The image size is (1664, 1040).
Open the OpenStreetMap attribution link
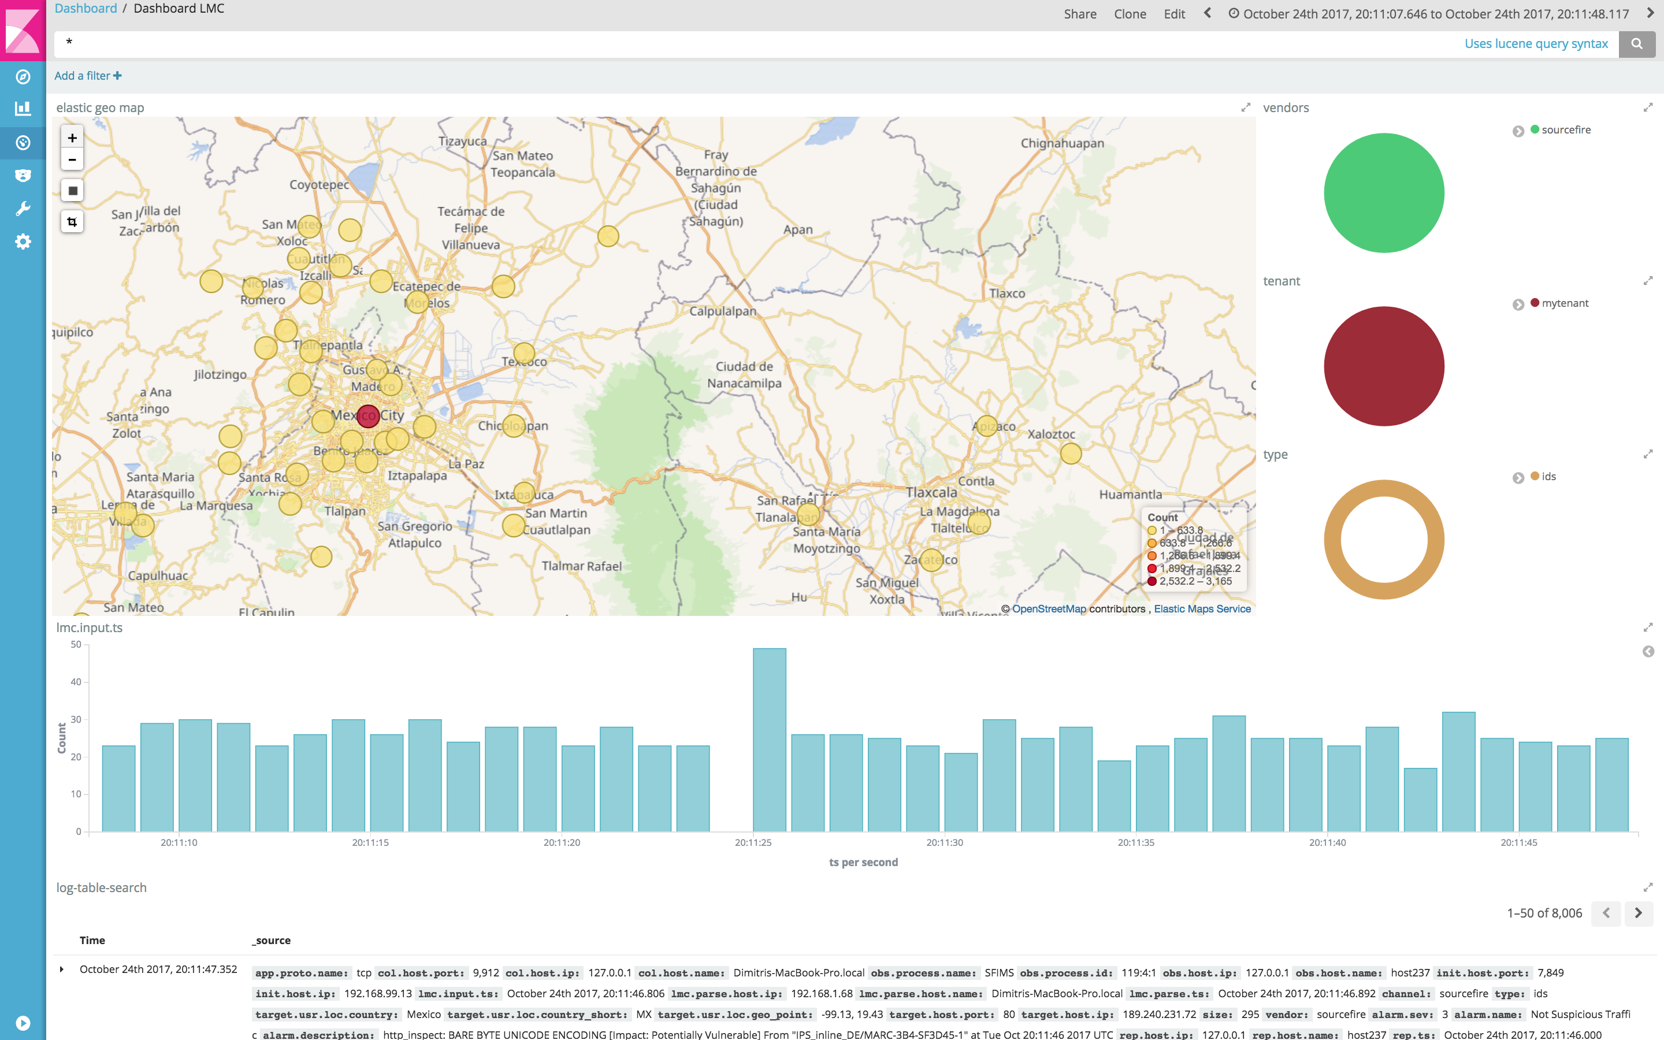tap(1049, 609)
